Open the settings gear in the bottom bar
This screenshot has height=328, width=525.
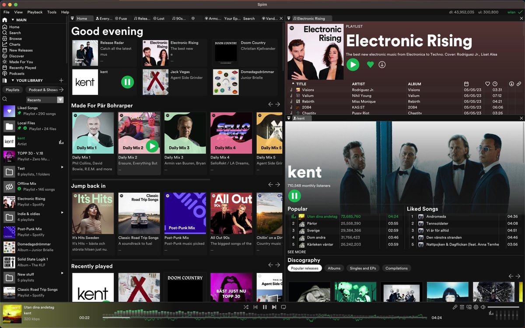pyautogui.click(x=476, y=307)
